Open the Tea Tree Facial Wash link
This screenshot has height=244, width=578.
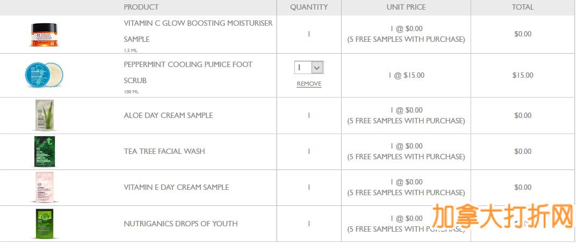(164, 151)
